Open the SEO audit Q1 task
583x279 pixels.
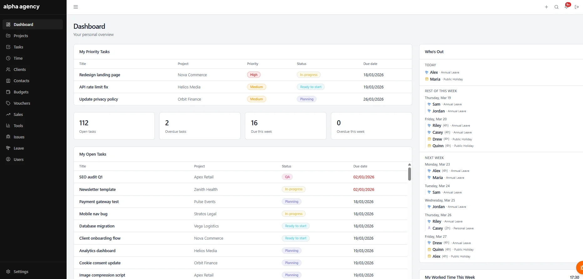tap(91, 177)
